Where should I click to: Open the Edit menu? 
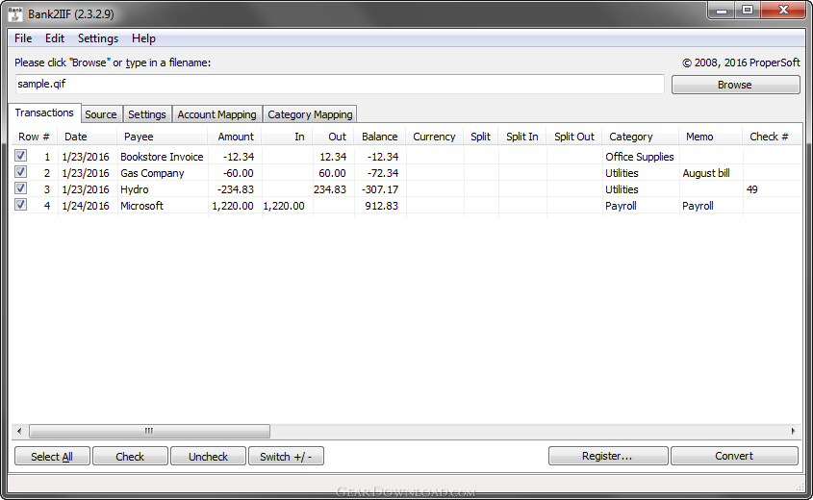tap(55, 38)
